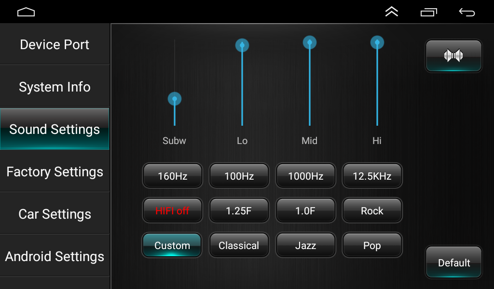The height and width of the screenshot is (289, 494).
Task: Toggle the HIFI off button
Action: [x=172, y=210]
